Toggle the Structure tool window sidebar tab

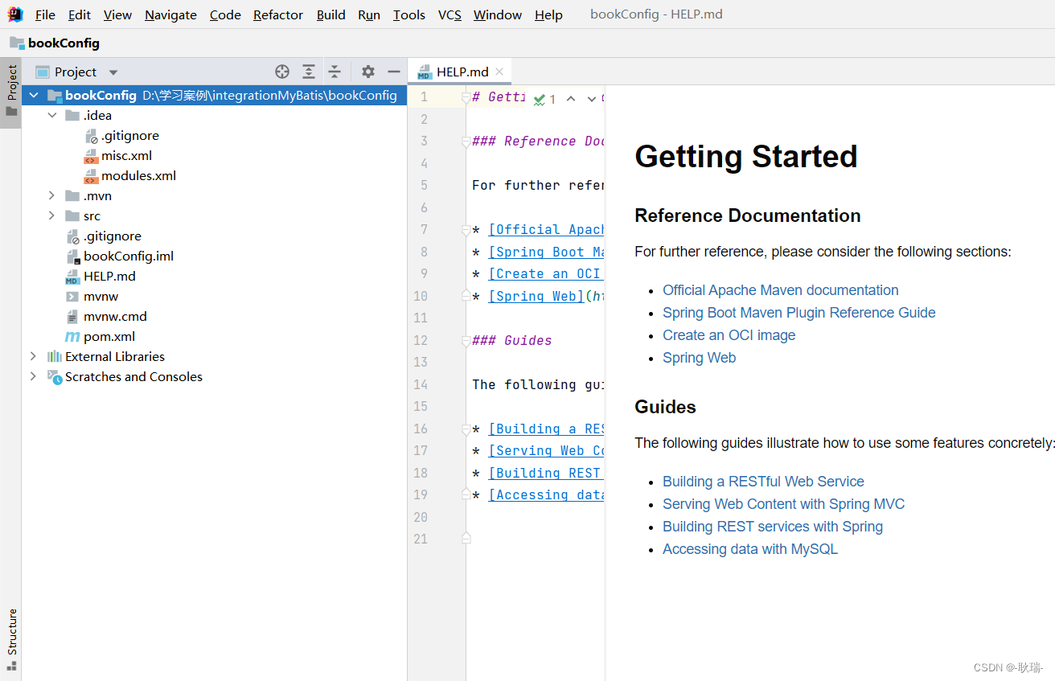tap(11, 640)
